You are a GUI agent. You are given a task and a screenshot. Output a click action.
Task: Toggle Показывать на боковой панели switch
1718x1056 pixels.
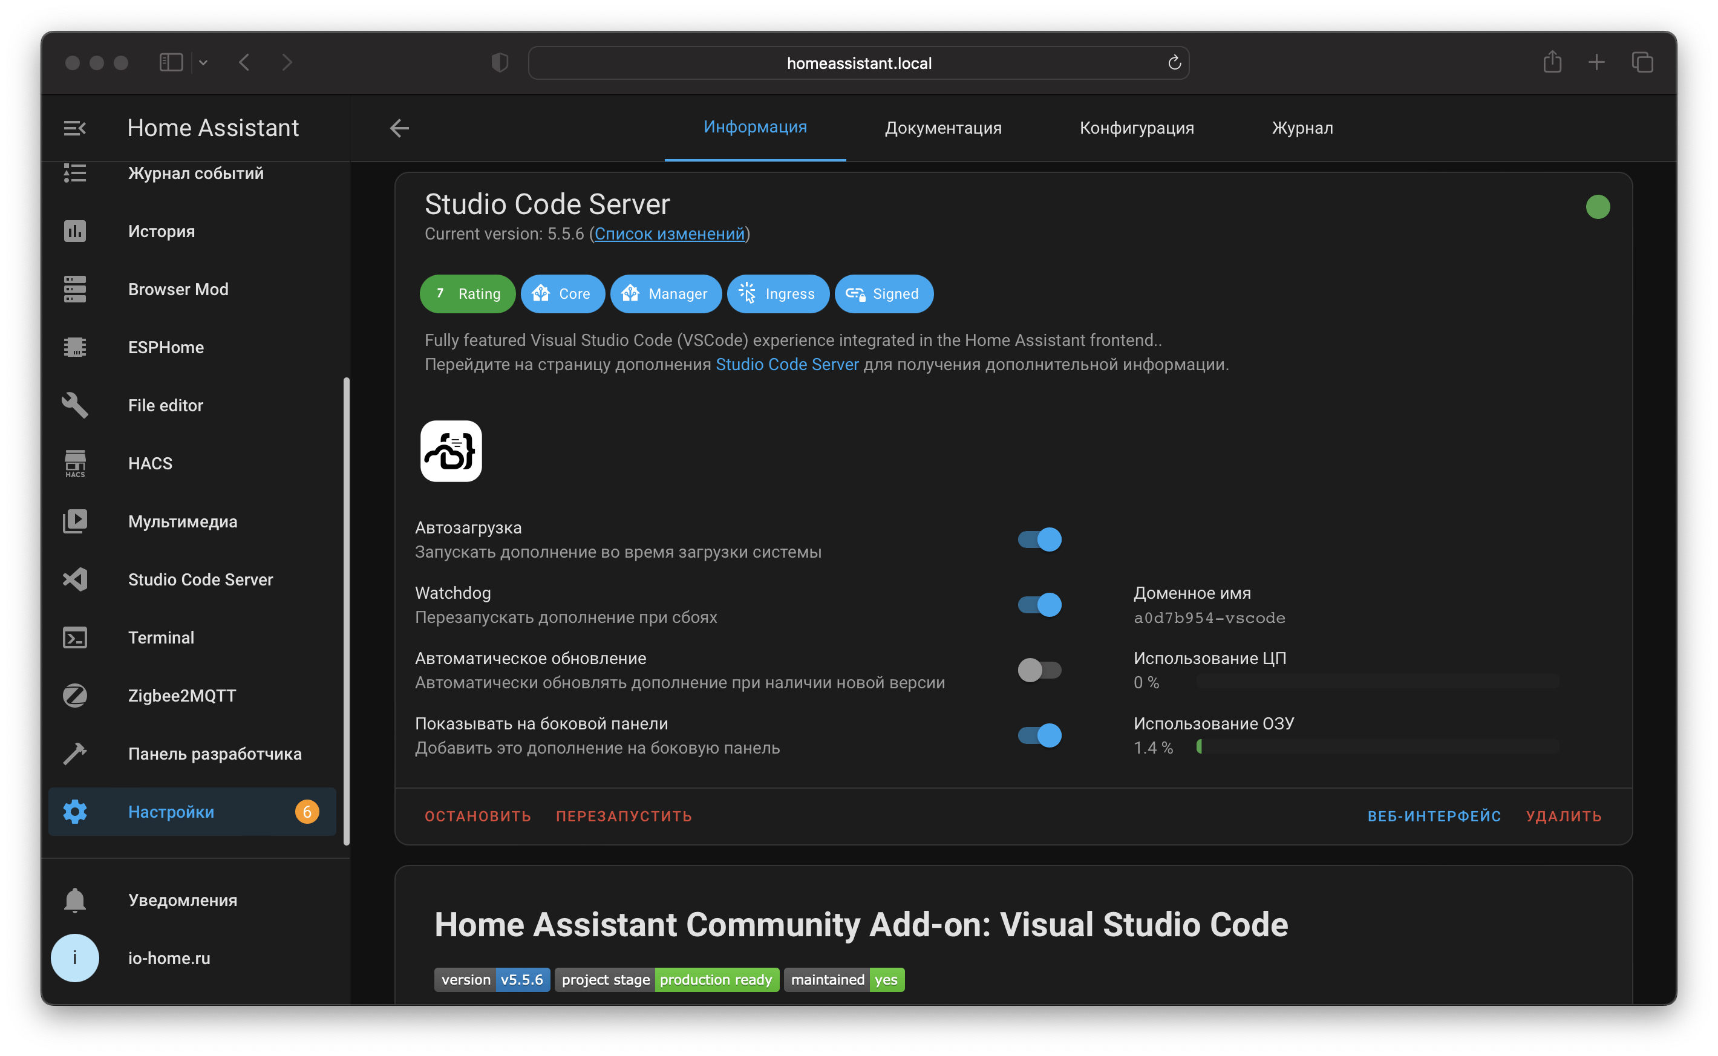pos(1039,735)
